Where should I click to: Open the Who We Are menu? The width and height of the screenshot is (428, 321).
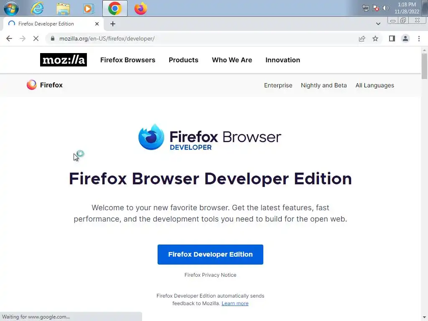tap(232, 60)
